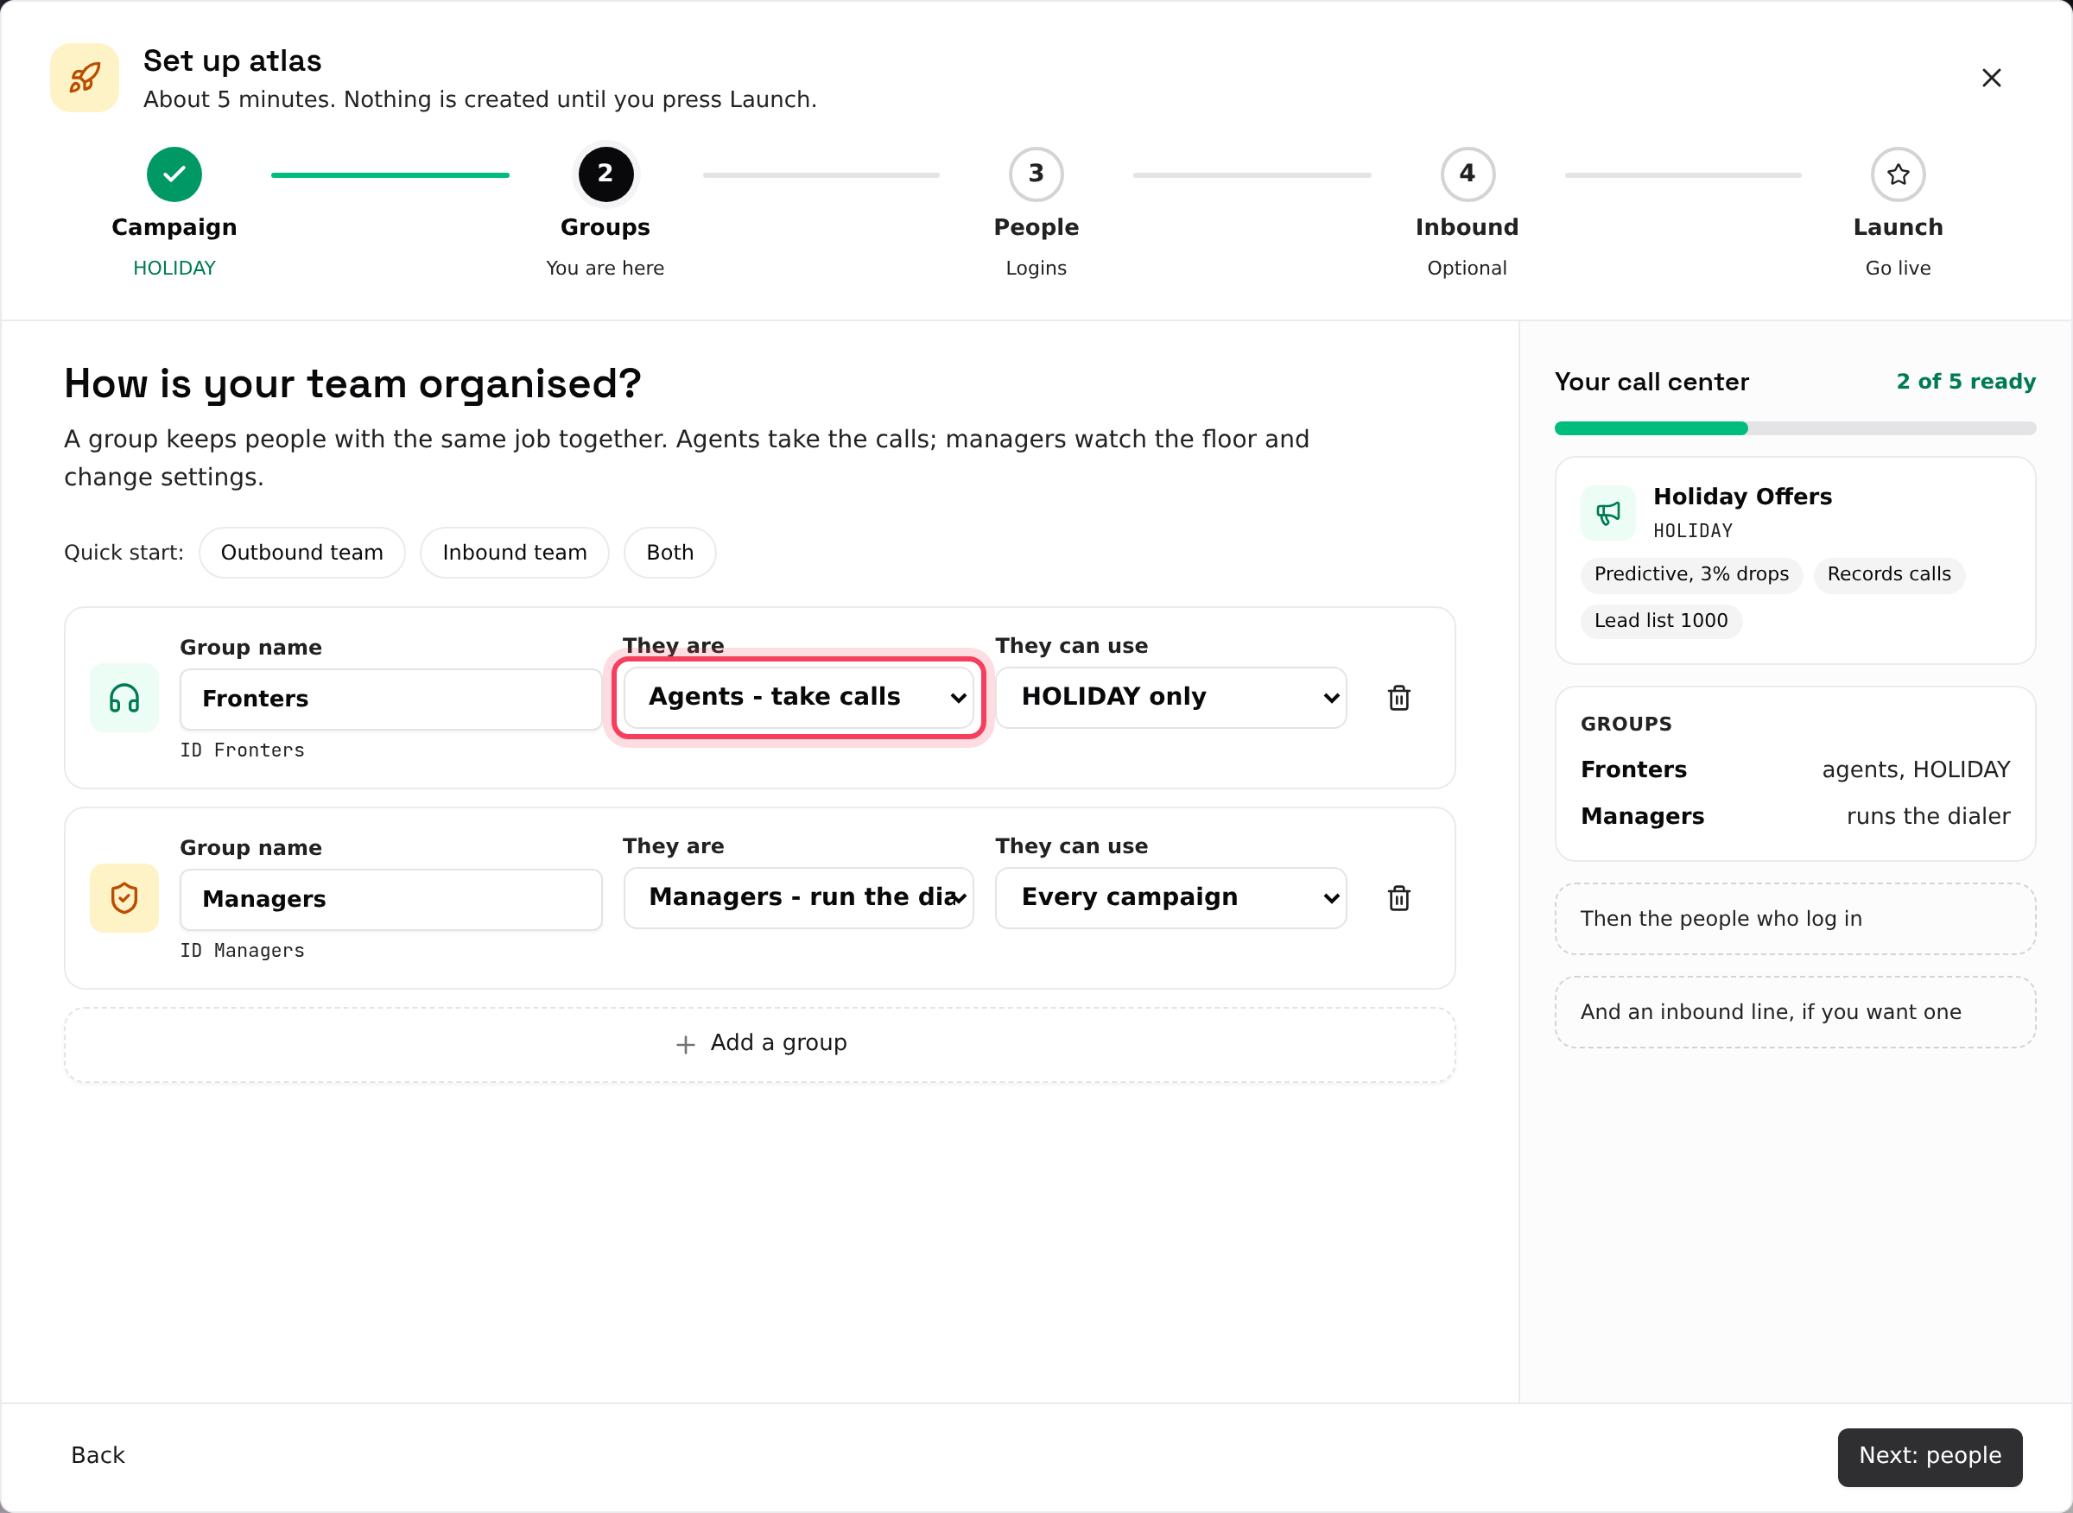Click the Fronters group name field
This screenshot has height=1513, width=2073.
coord(391,700)
